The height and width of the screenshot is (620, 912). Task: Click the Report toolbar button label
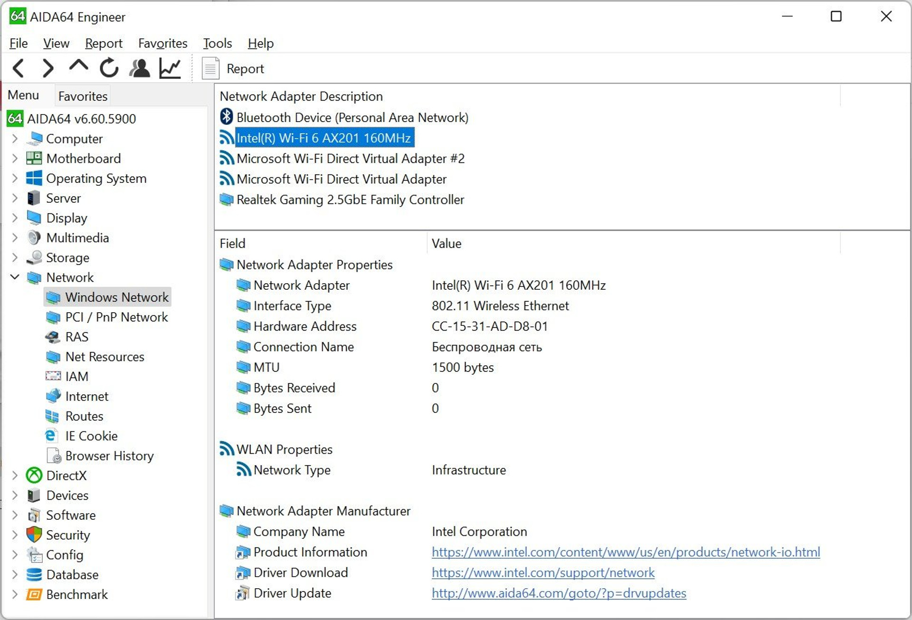coord(245,69)
